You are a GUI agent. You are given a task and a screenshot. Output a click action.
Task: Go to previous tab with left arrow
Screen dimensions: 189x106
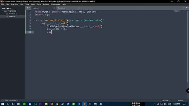point(27,8)
